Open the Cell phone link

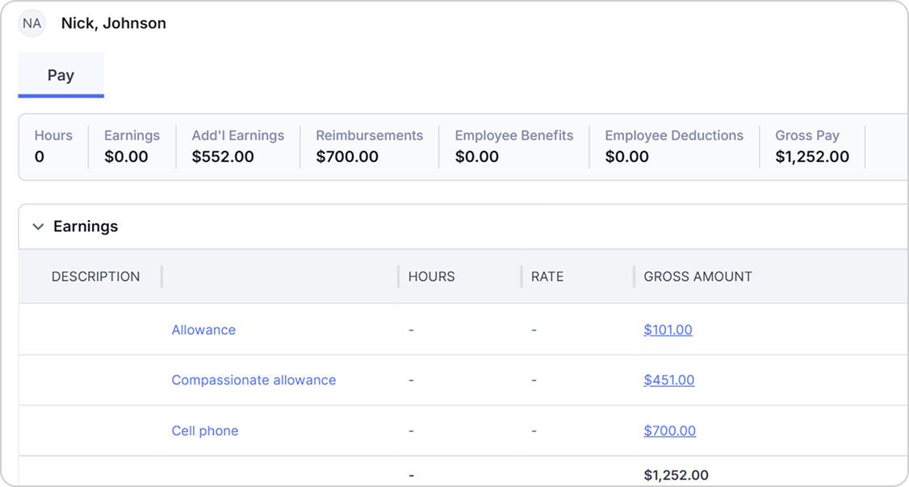204,431
